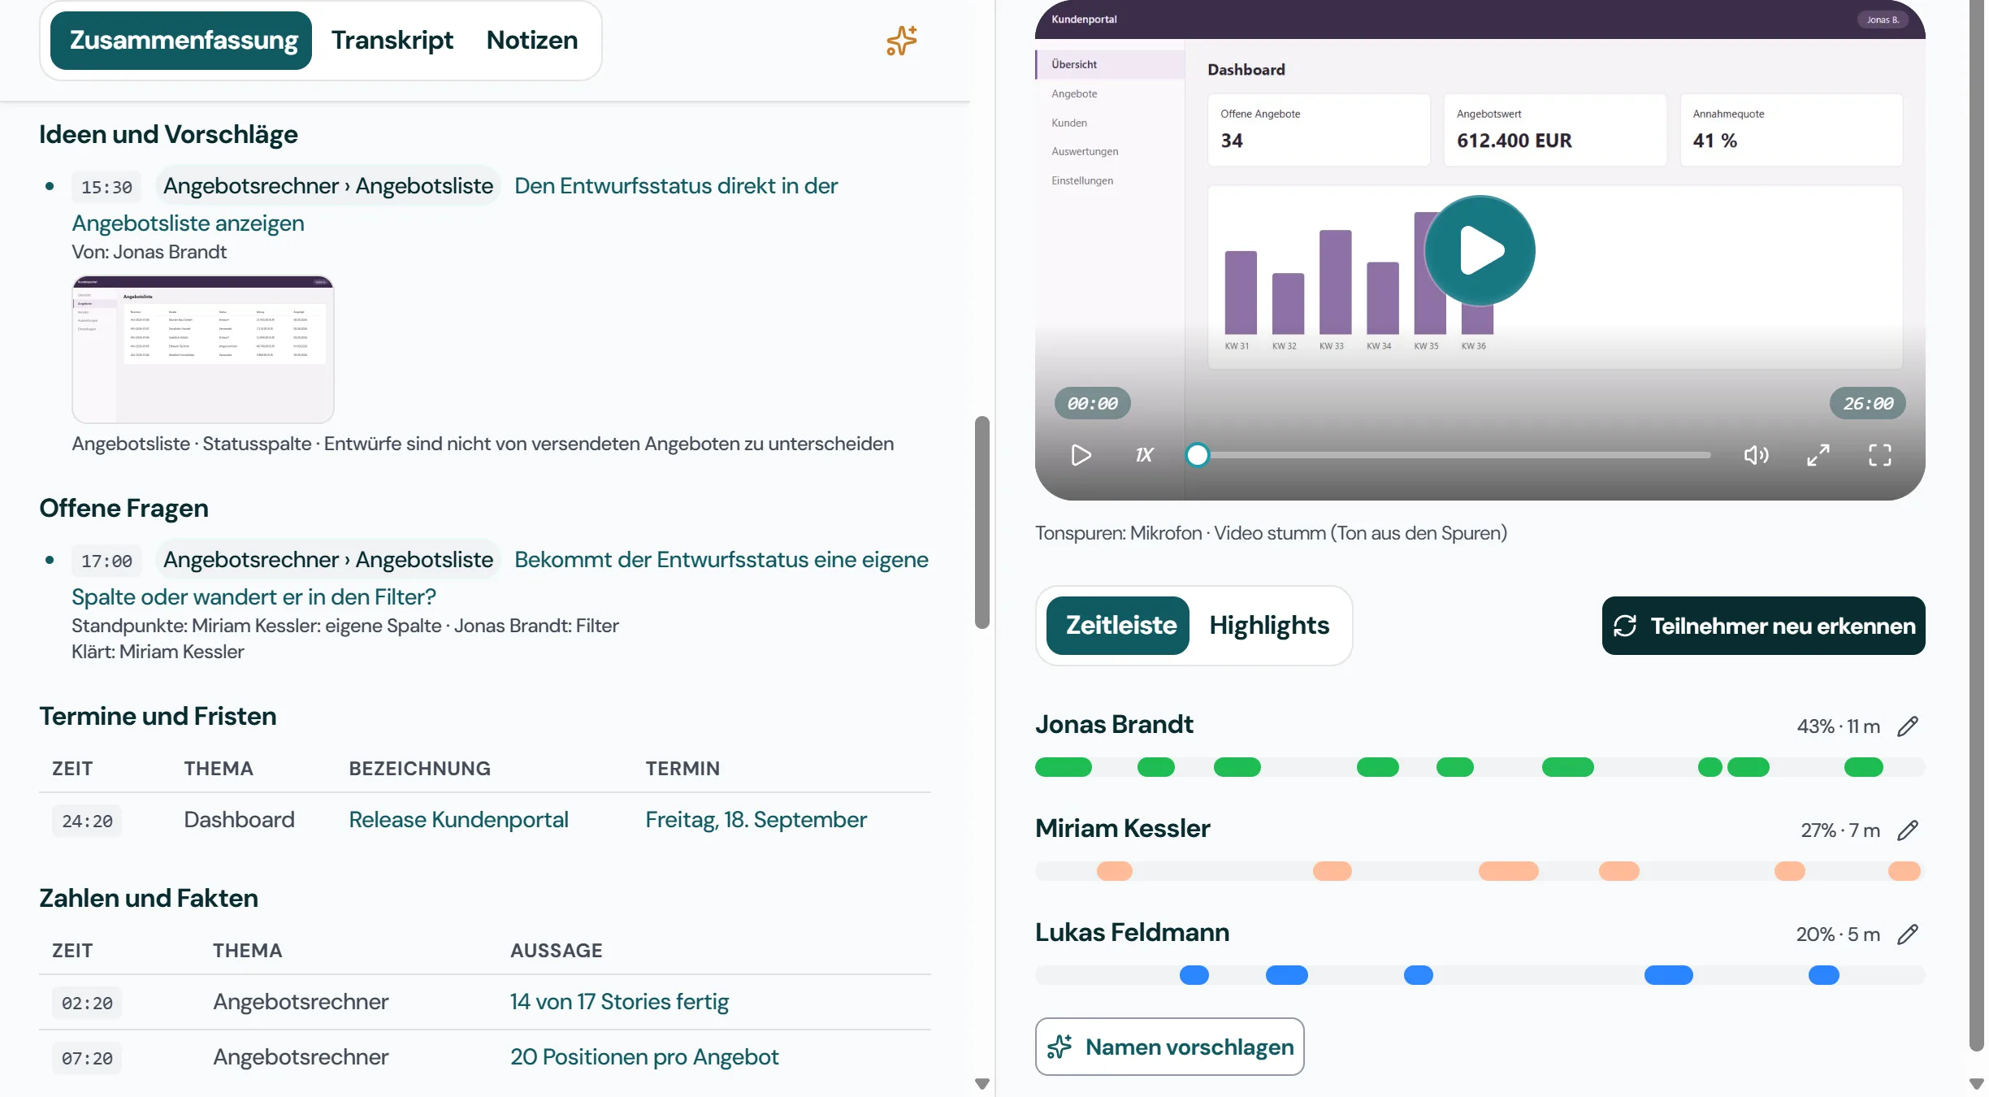
Task: Open the Angebotsliste screenshot thumbnail
Action: (x=203, y=349)
